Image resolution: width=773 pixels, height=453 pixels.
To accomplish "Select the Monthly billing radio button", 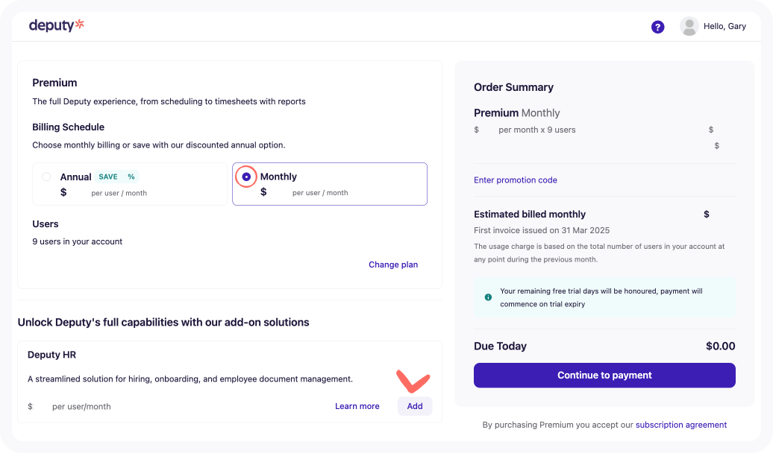I will 246,177.
